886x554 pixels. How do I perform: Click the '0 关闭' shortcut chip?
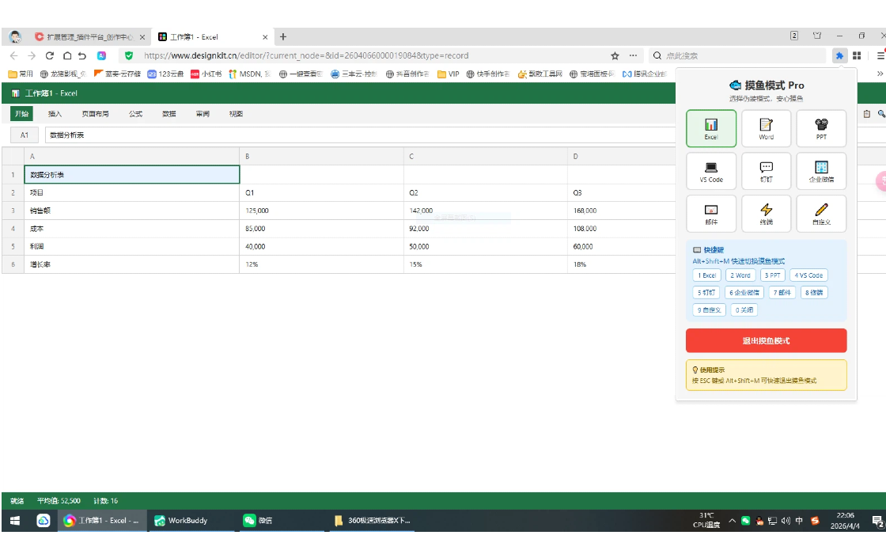744,309
